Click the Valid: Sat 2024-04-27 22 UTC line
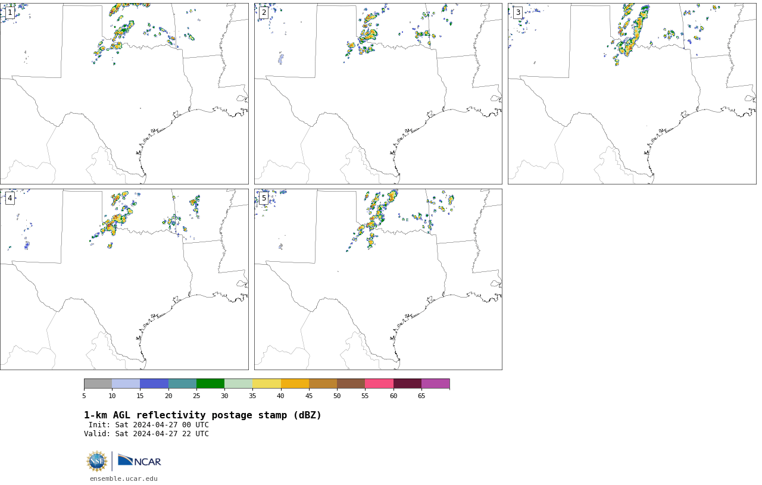762x485 pixels. tap(146, 434)
